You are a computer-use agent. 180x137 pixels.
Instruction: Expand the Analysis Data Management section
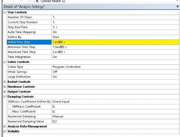5,127
